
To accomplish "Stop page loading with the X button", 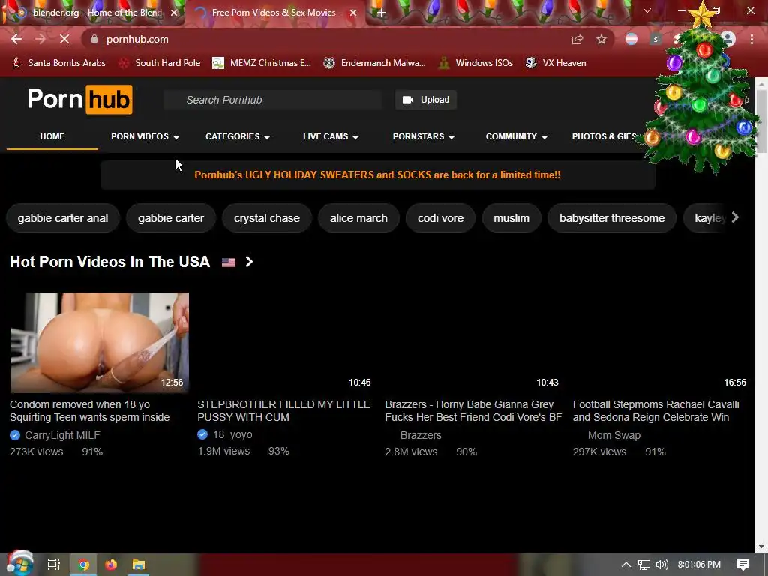I will click(64, 39).
